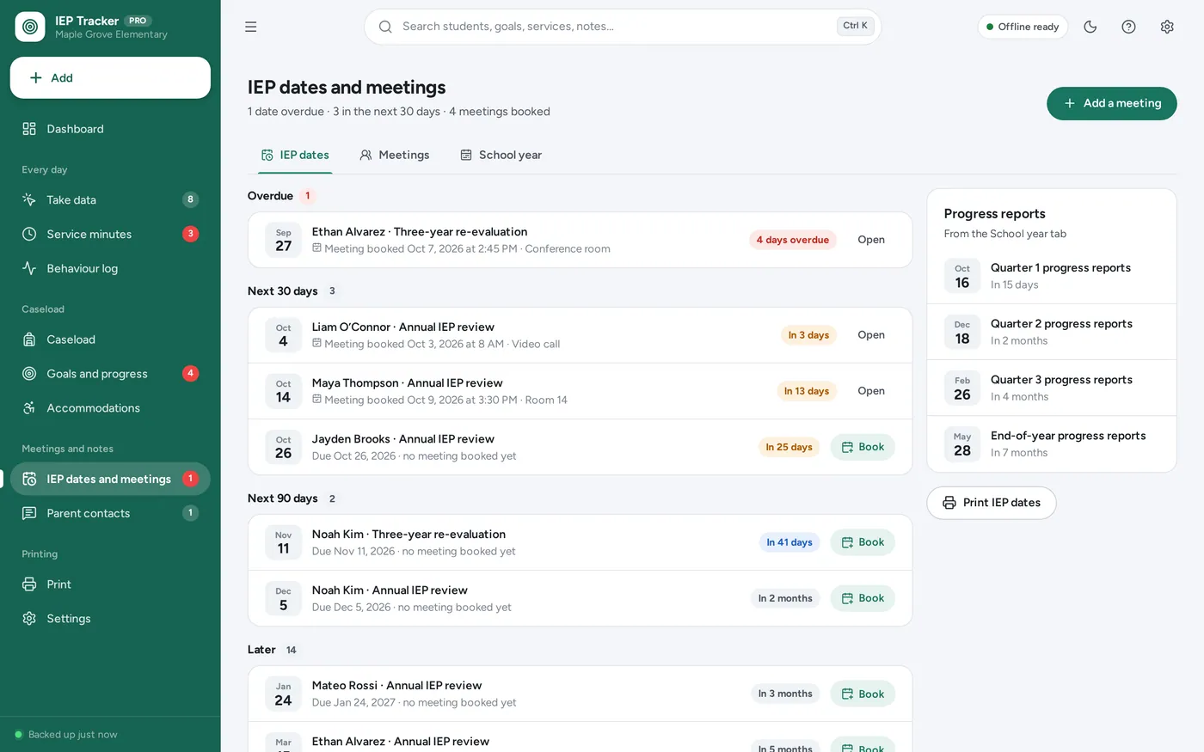Screen dimensions: 1204x752
Task: Click the Goals and progress target icon
Action: pyautogui.click(x=29, y=374)
